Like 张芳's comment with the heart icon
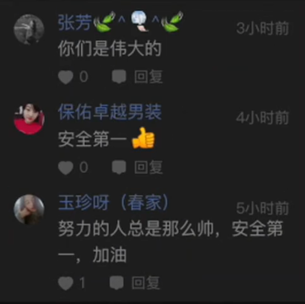305x304 pixels. coord(66,77)
